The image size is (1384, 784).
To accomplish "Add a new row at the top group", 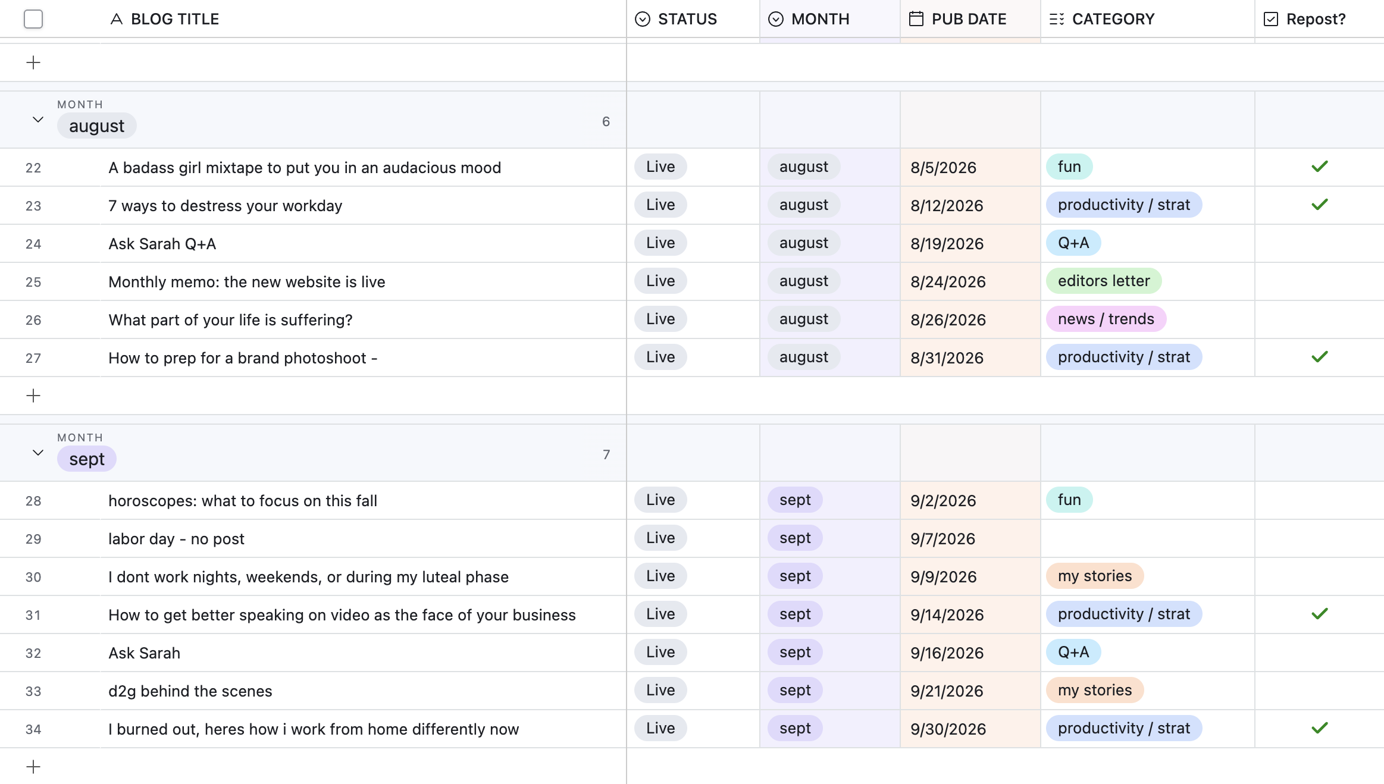I will 33,62.
